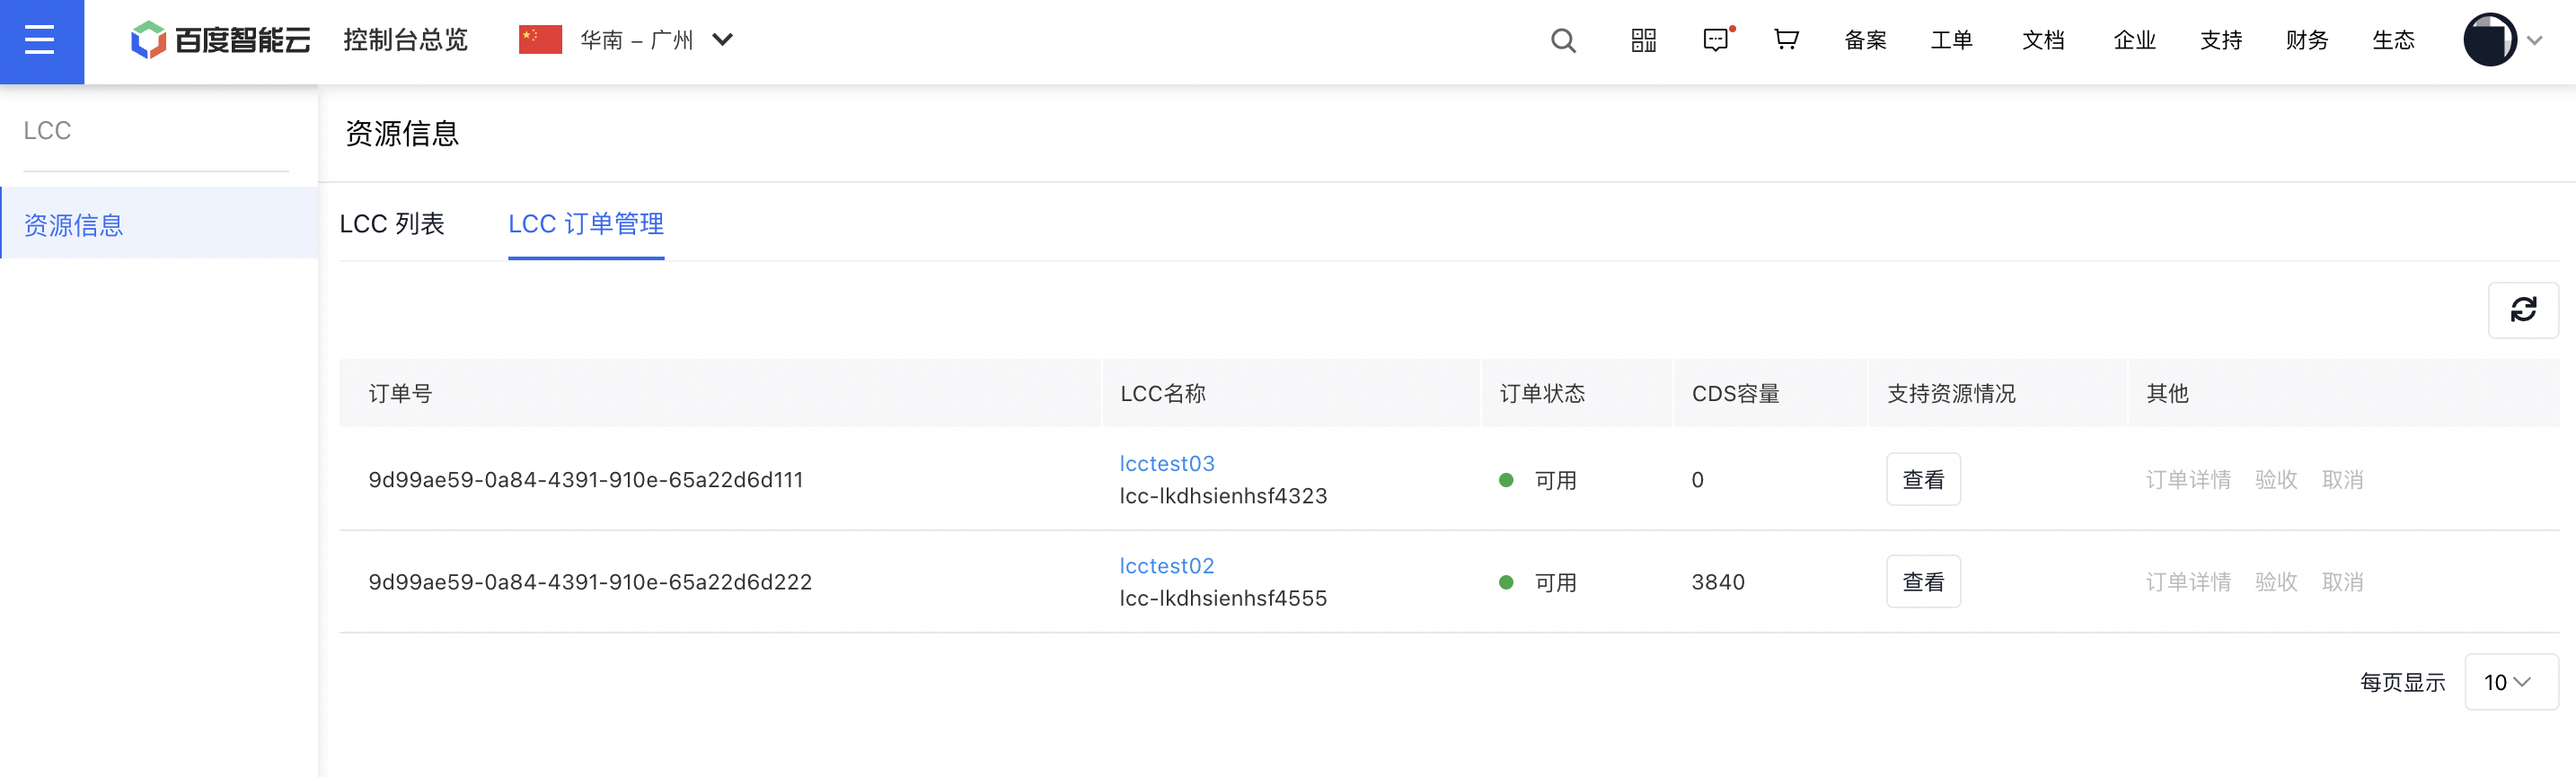The width and height of the screenshot is (2576, 777).
Task: Click 可用 status in lcctest02 row
Action: (1555, 582)
